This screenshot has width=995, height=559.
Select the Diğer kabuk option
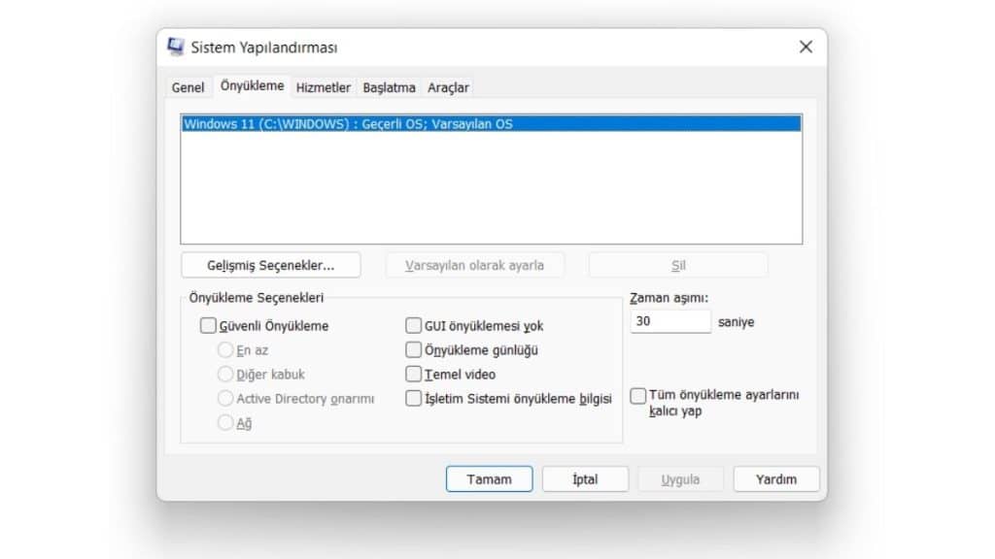(225, 374)
